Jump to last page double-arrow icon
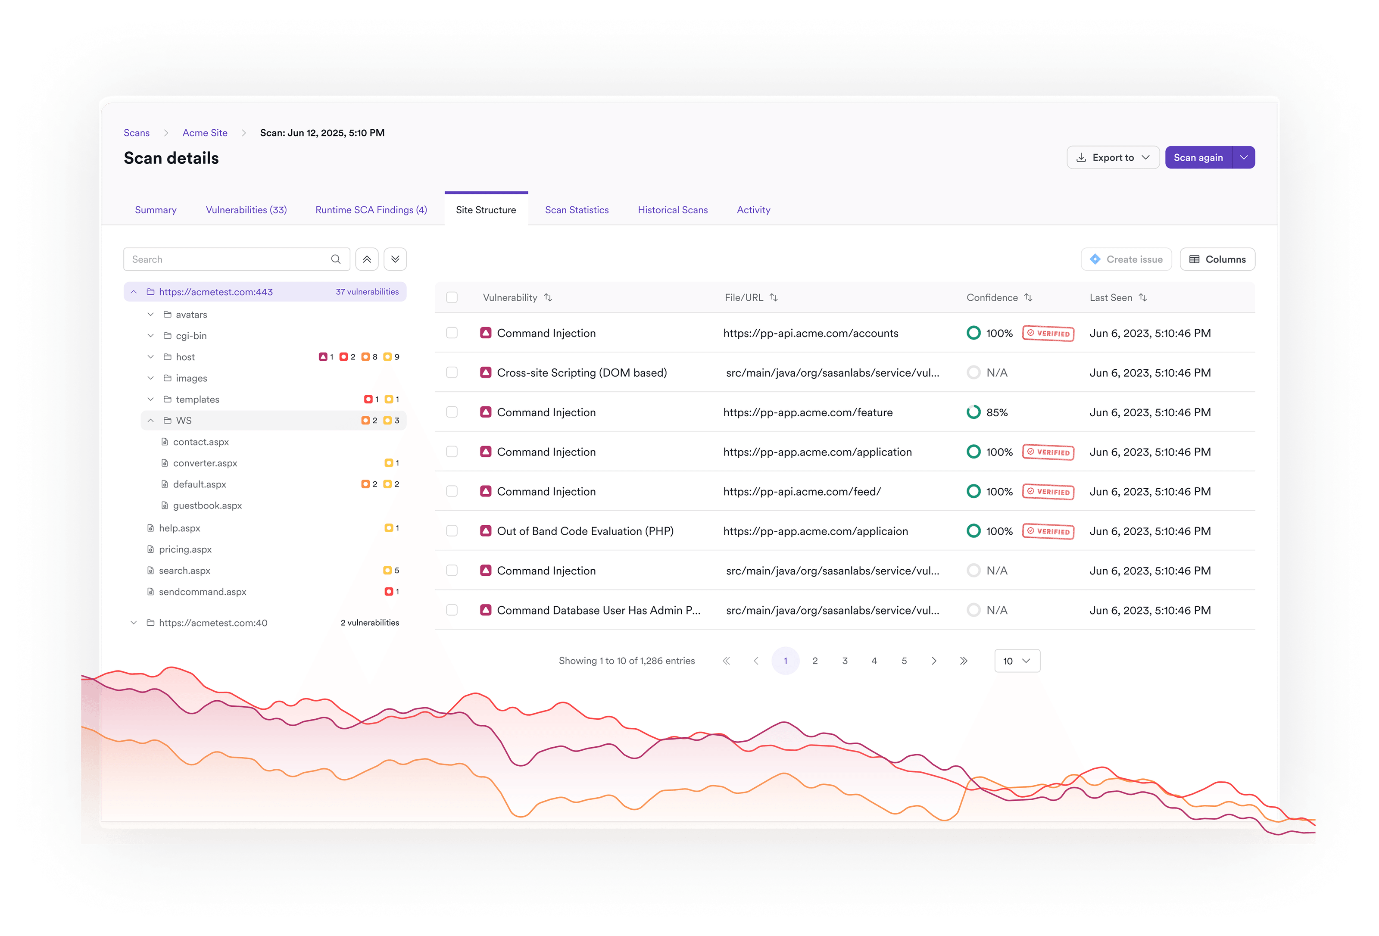 963,661
